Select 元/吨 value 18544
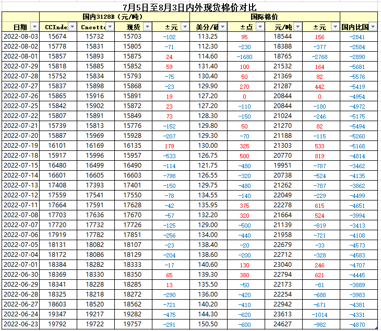Screen dimensions: 381x331 coord(283,37)
